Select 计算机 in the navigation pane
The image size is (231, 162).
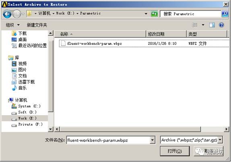18,100
